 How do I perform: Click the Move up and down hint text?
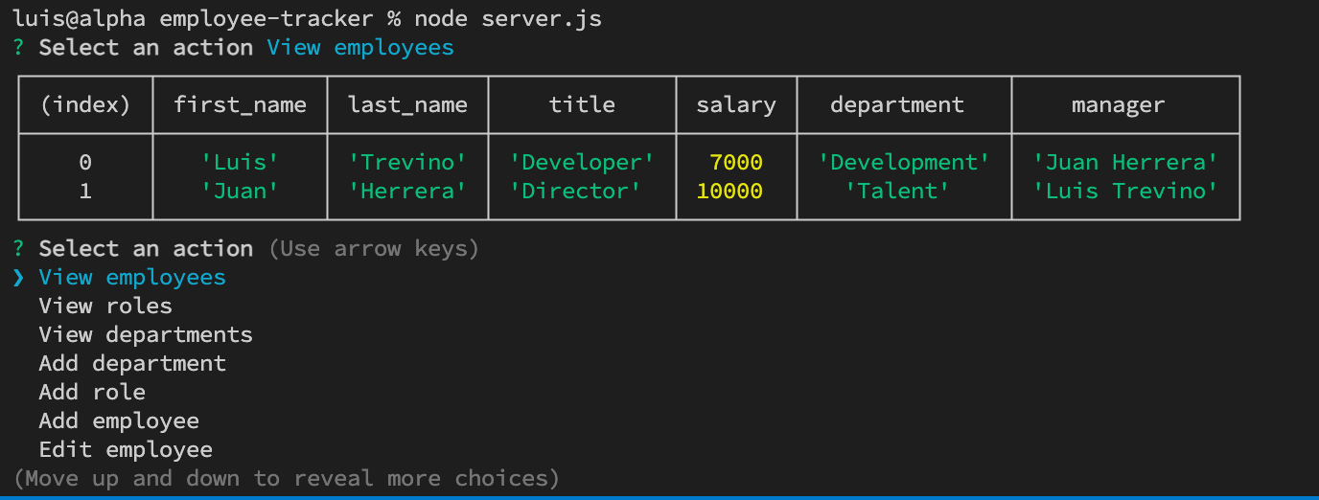(x=287, y=479)
